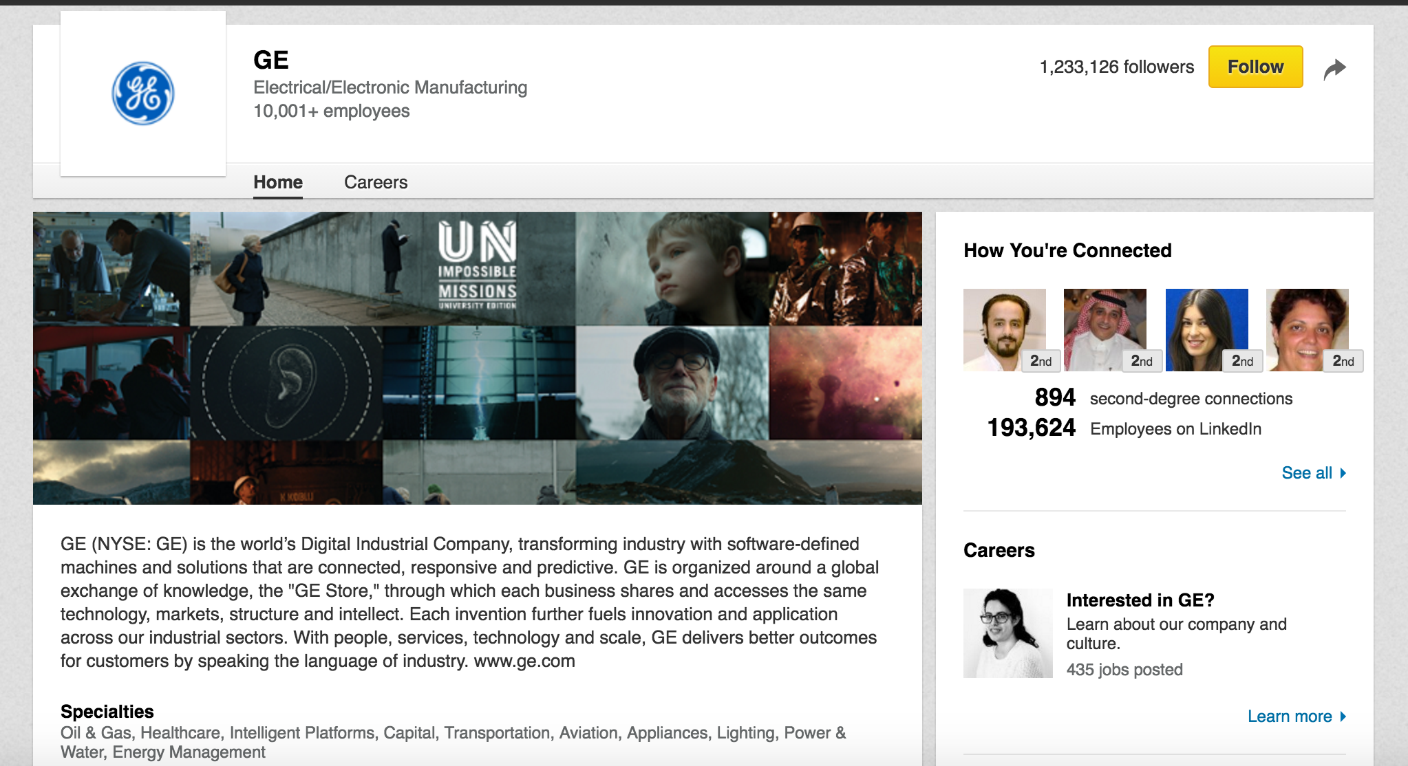This screenshot has width=1408, height=766.
Task: Select the Home tab
Action: click(278, 182)
